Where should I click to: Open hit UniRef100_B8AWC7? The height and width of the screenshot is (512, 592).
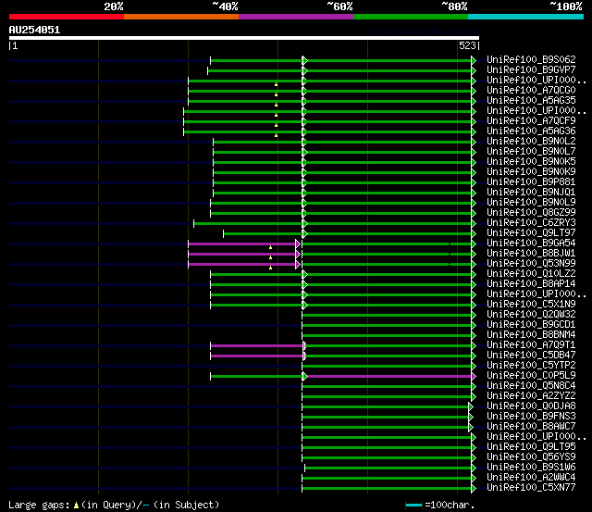pyautogui.click(x=531, y=427)
